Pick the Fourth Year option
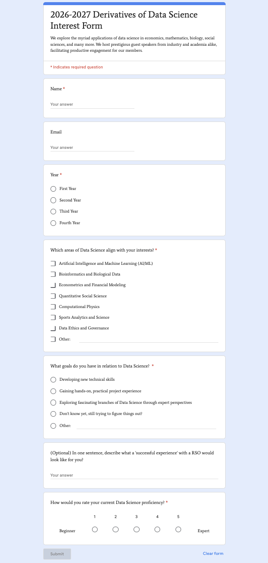The image size is (268, 563). click(54, 223)
